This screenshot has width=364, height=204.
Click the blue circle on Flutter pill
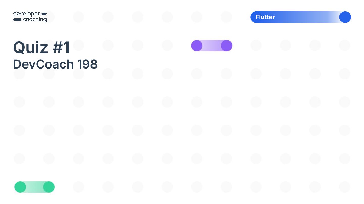[x=345, y=17]
